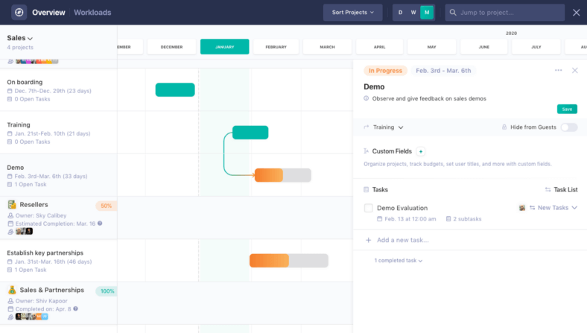Click the Demo orange progress bar

[x=282, y=175]
